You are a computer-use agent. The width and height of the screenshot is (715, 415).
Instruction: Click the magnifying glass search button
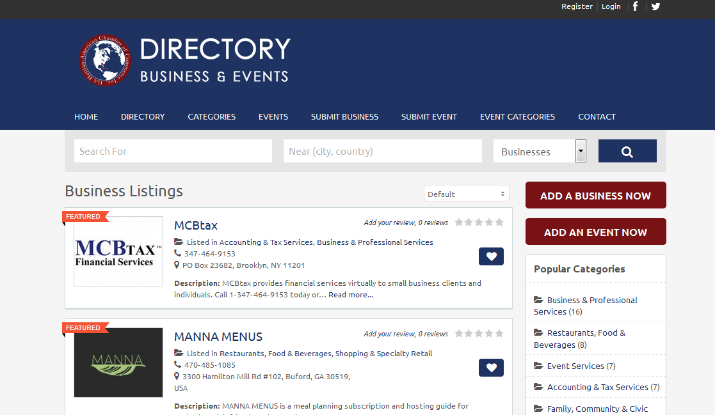(x=627, y=152)
